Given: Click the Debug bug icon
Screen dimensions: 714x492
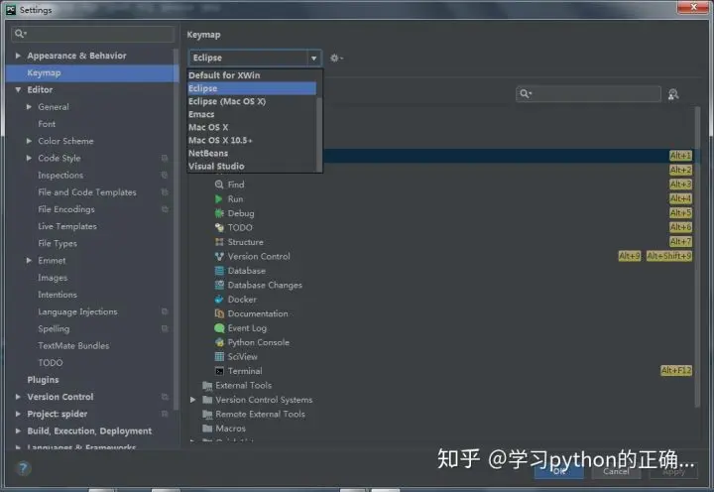Looking at the screenshot, I should (x=219, y=213).
